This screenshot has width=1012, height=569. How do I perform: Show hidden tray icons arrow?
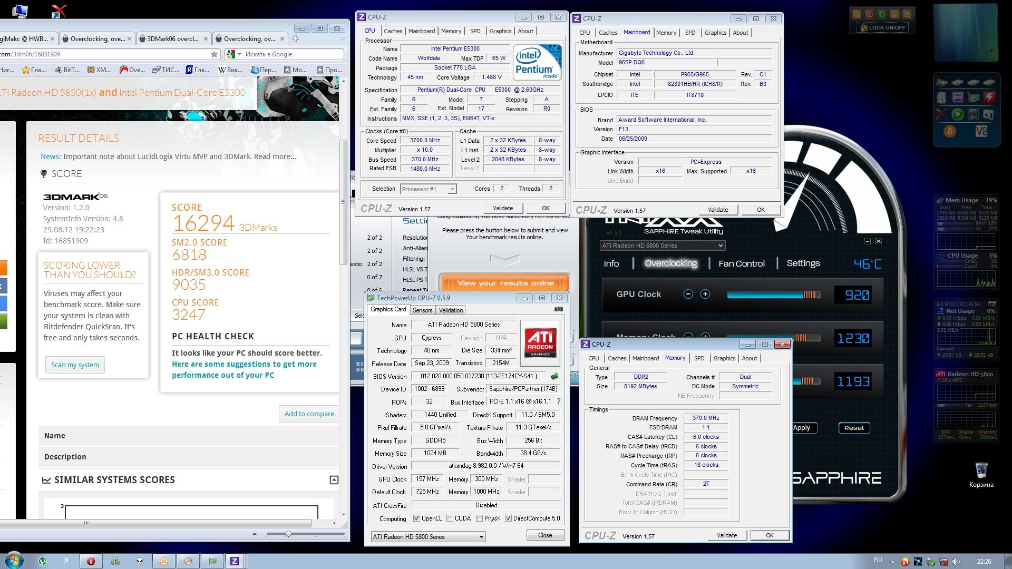[x=892, y=561]
